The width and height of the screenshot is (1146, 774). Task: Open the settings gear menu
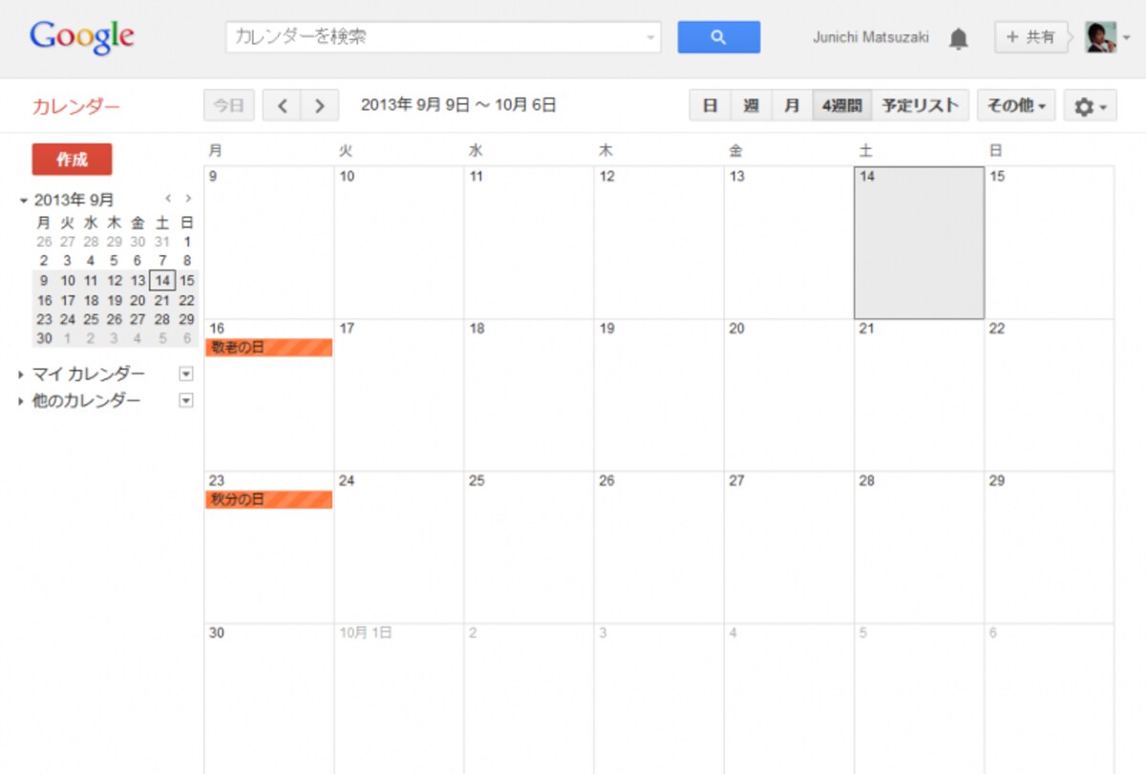pos(1090,106)
